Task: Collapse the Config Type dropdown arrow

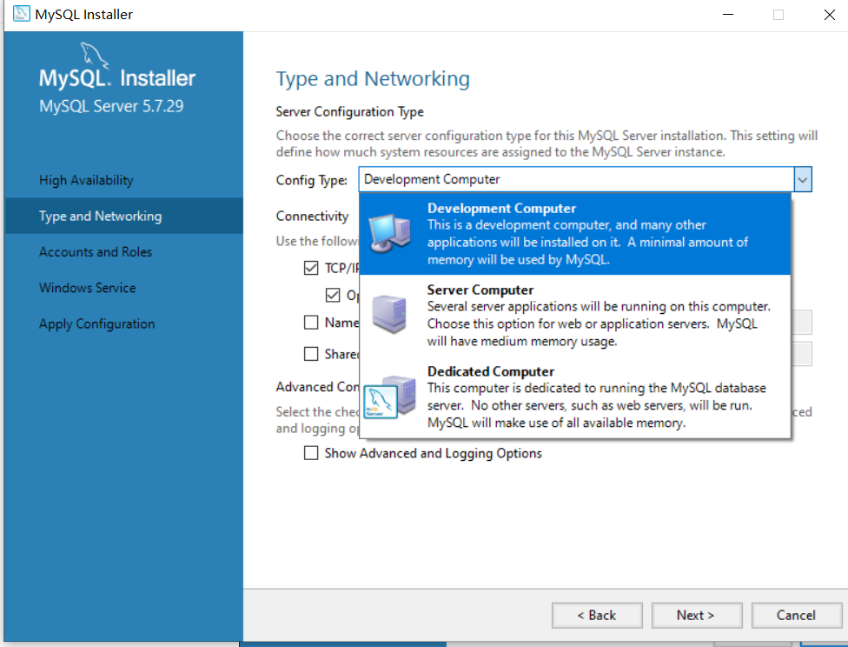Action: pos(803,179)
